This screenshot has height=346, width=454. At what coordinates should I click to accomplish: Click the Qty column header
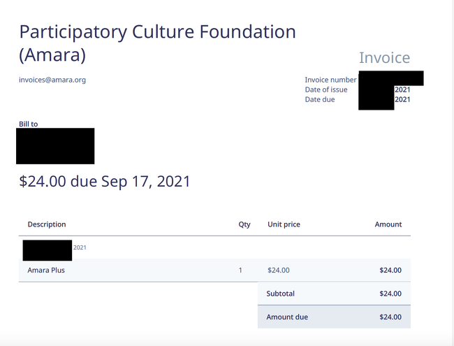(x=244, y=224)
